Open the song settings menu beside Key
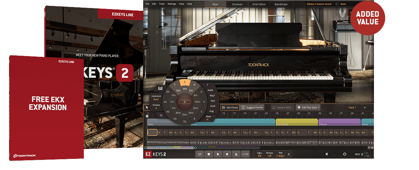Image resolution: width=419 pixels, height=170 pixels. pyautogui.click(x=289, y=154)
